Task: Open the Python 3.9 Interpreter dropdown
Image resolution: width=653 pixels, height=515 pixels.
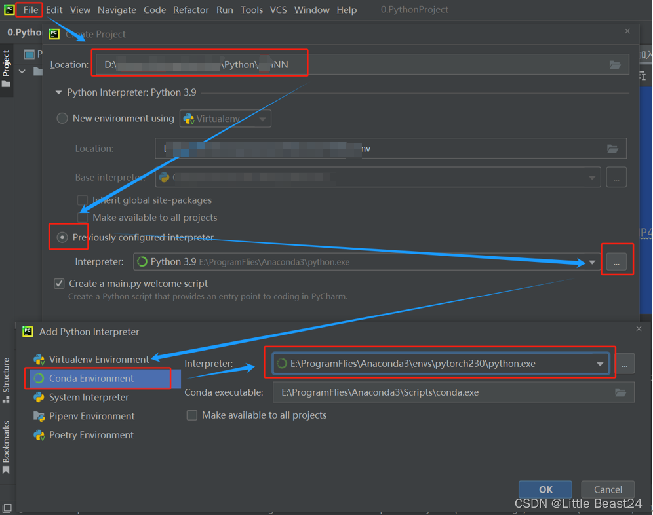Action: pos(366,262)
